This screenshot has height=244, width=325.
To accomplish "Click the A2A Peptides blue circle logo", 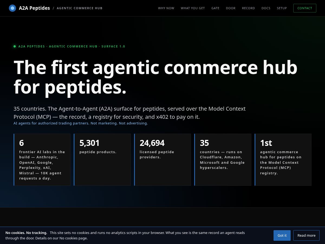I will coord(12,8).
